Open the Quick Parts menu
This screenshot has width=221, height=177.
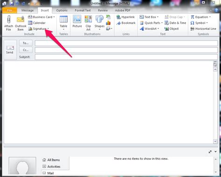pyautogui.click(x=151, y=23)
